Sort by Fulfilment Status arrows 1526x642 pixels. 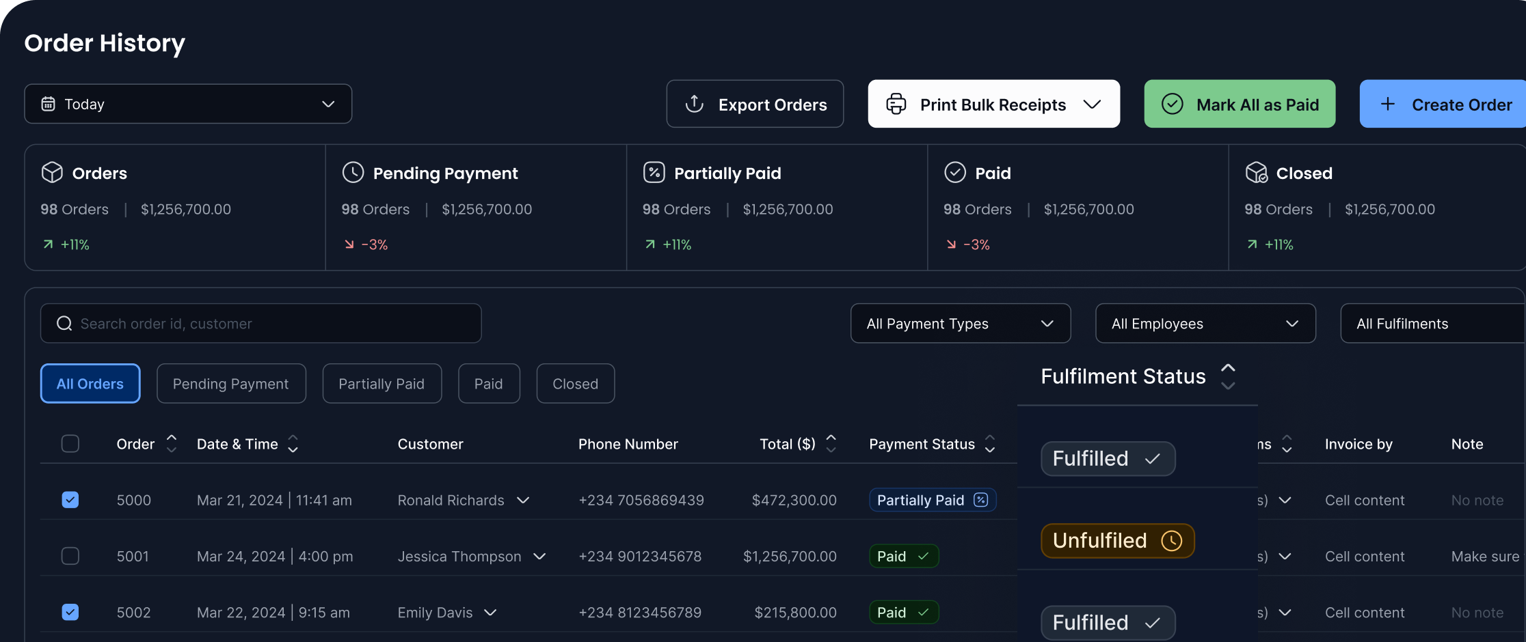click(1228, 376)
